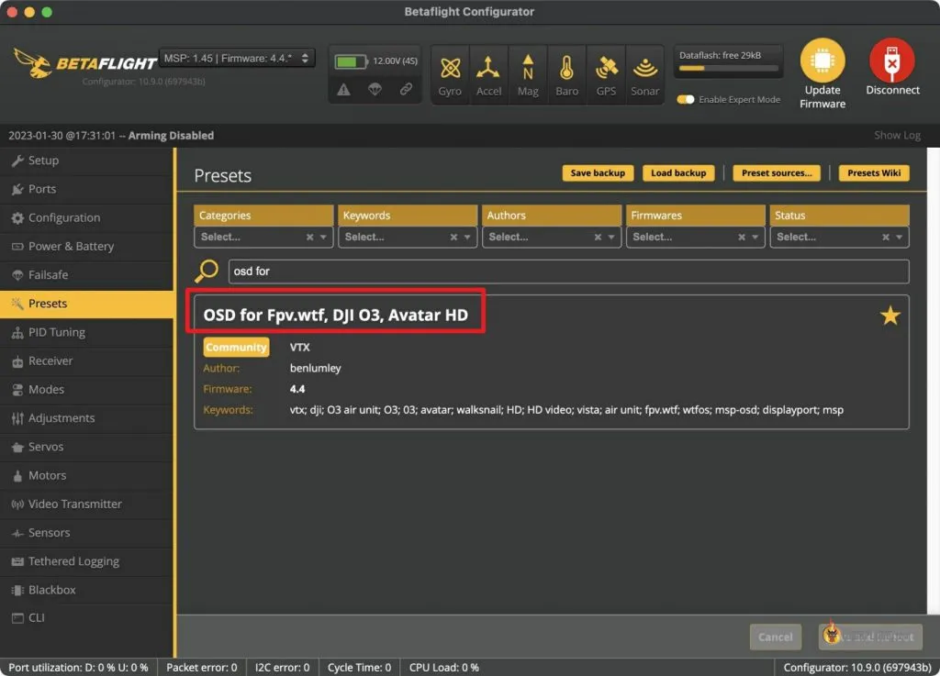Click the arming warning triangle icon
This screenshot has height=676, width=940.
tap(343, 90)
